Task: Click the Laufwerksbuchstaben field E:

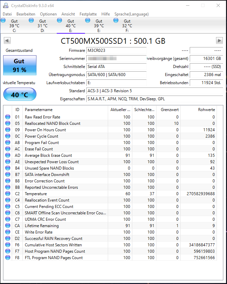Action: point(116,83)
